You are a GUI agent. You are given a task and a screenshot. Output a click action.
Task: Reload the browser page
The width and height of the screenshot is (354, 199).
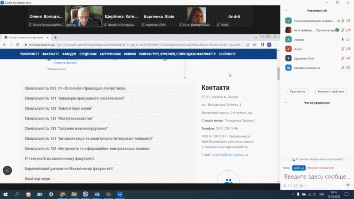click(19, 45)
